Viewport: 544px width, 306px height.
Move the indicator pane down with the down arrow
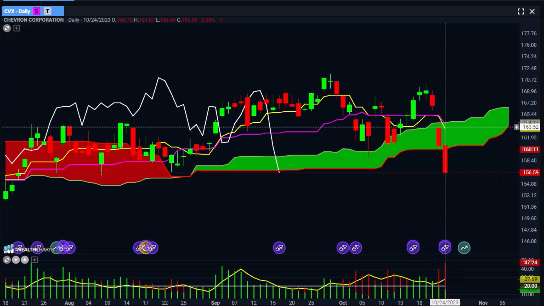(16, 260)
